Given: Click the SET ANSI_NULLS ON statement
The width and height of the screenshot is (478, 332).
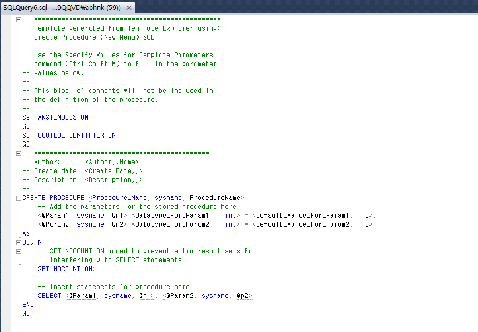Looking at the screenshot, I should pos(55,118).
